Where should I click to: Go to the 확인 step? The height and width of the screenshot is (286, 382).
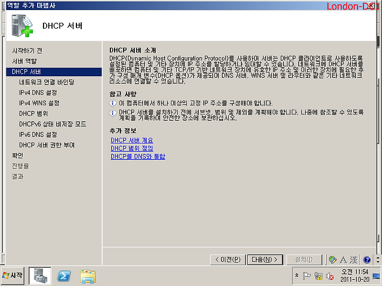coord(18,155)
